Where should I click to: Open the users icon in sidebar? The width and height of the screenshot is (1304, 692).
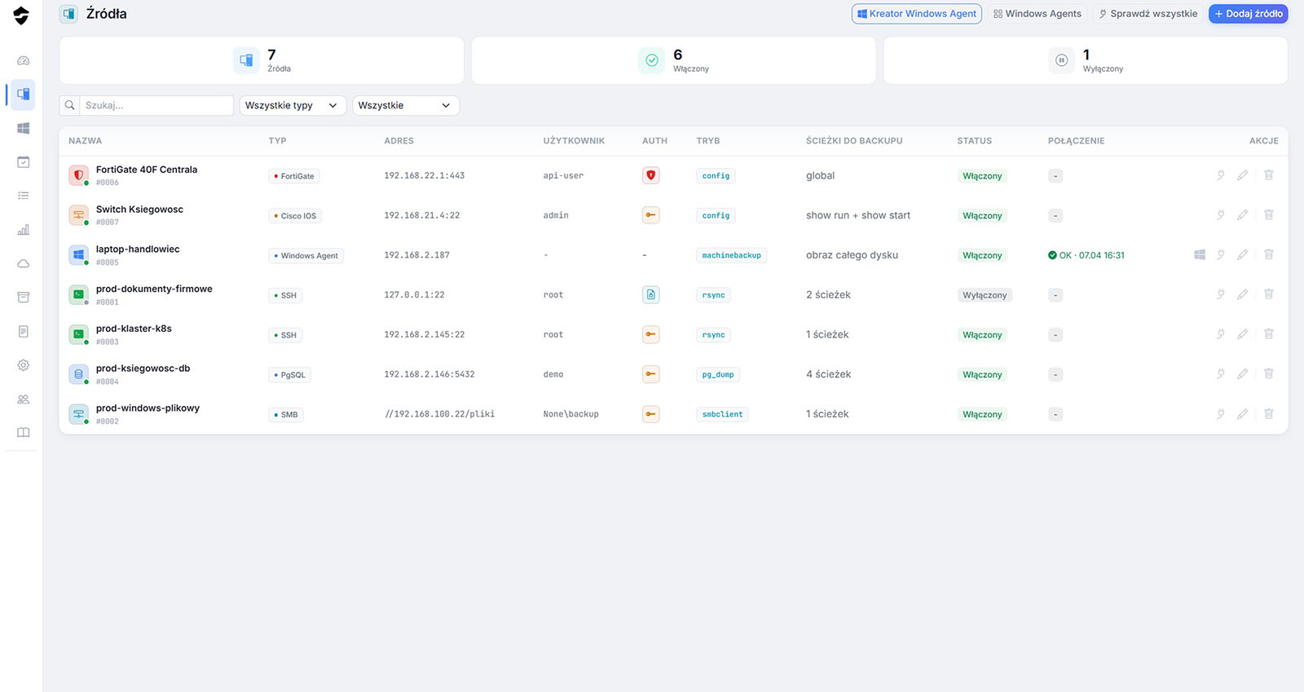point(23,399)
